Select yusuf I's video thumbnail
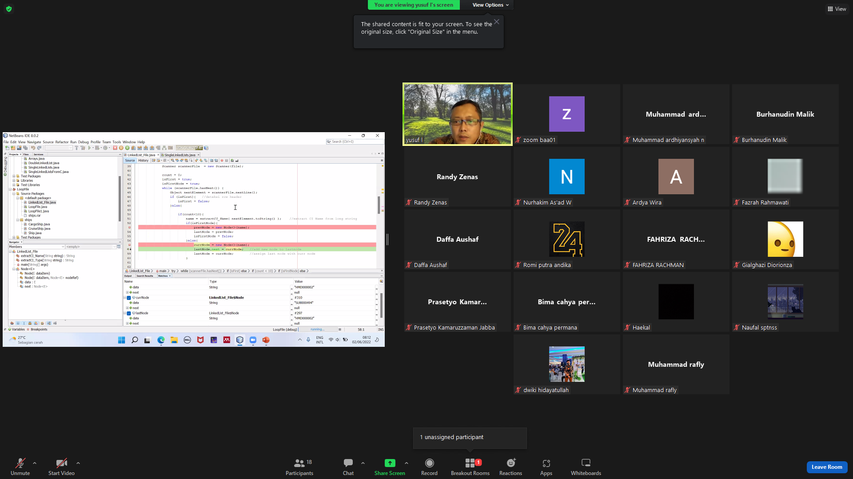 click(x=458, y=114)
